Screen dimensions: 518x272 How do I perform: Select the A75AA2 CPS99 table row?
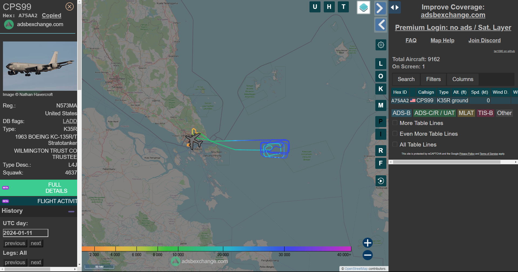pyautogui.click(x=454, y=100)
